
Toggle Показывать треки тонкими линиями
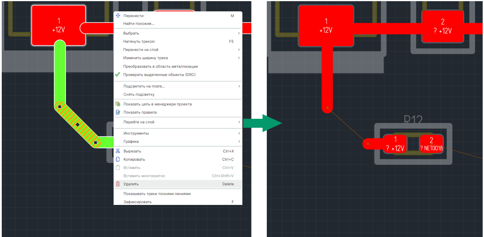point(157,194)
